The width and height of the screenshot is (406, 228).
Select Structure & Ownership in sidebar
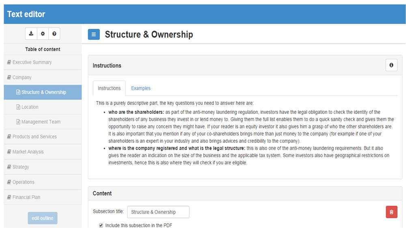click(43, 92)
